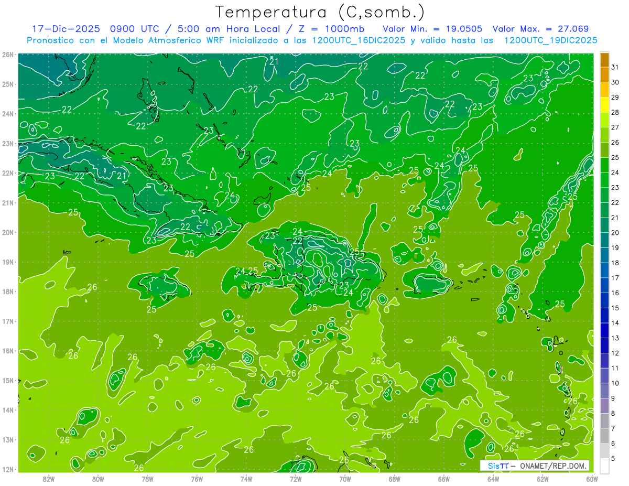Click the 24N latitude axis label
629x486 pixels.
(7, 114)
